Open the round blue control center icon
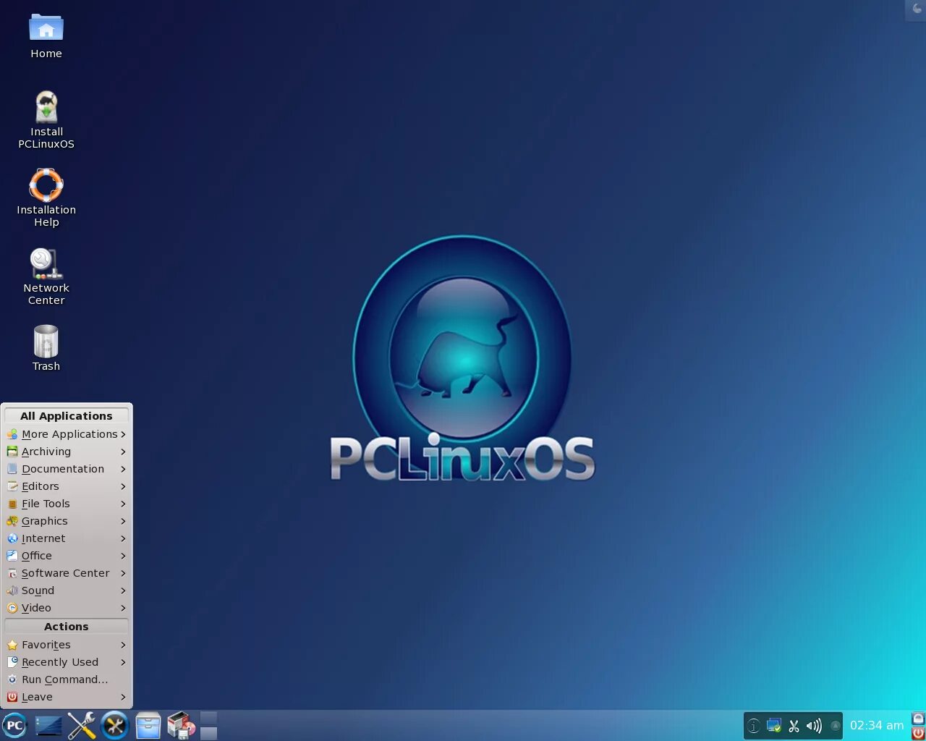The height and width of the screenshot is (741, 926). (114, 725)
